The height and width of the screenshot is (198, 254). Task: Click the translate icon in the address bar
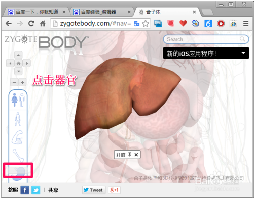pos(136,24)
